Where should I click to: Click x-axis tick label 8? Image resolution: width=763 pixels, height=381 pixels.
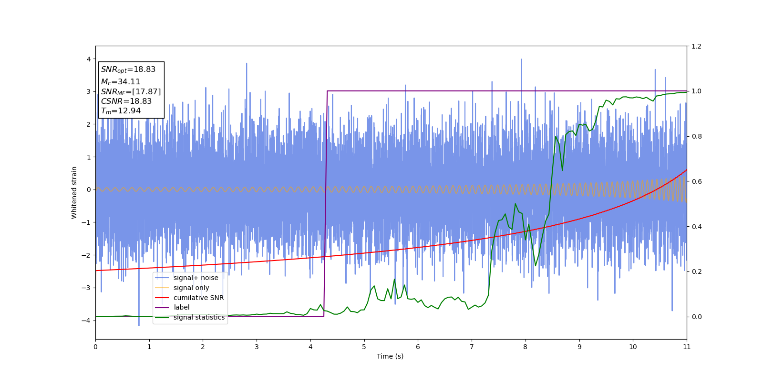click(x=526, y=347)
